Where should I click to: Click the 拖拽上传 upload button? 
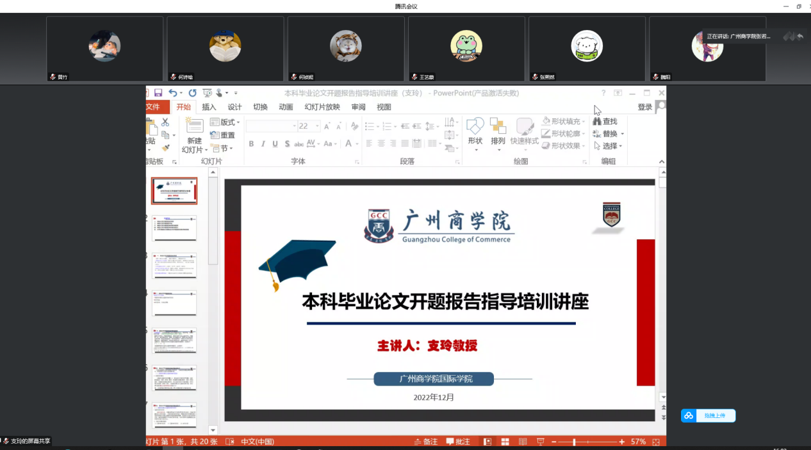(709, 415)
